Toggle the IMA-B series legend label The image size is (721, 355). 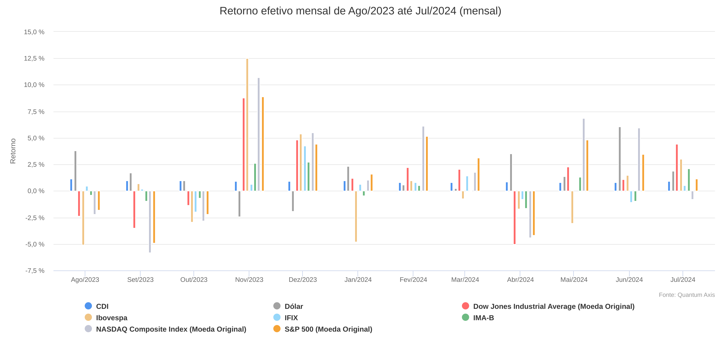(x=484, y=318)
